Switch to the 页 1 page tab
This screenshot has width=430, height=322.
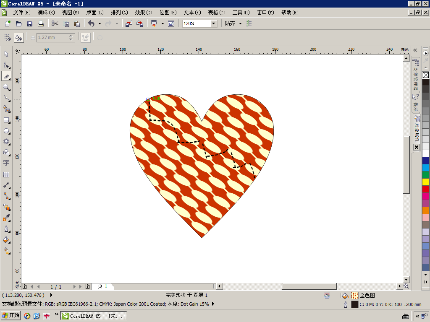(x=102, y=286)
